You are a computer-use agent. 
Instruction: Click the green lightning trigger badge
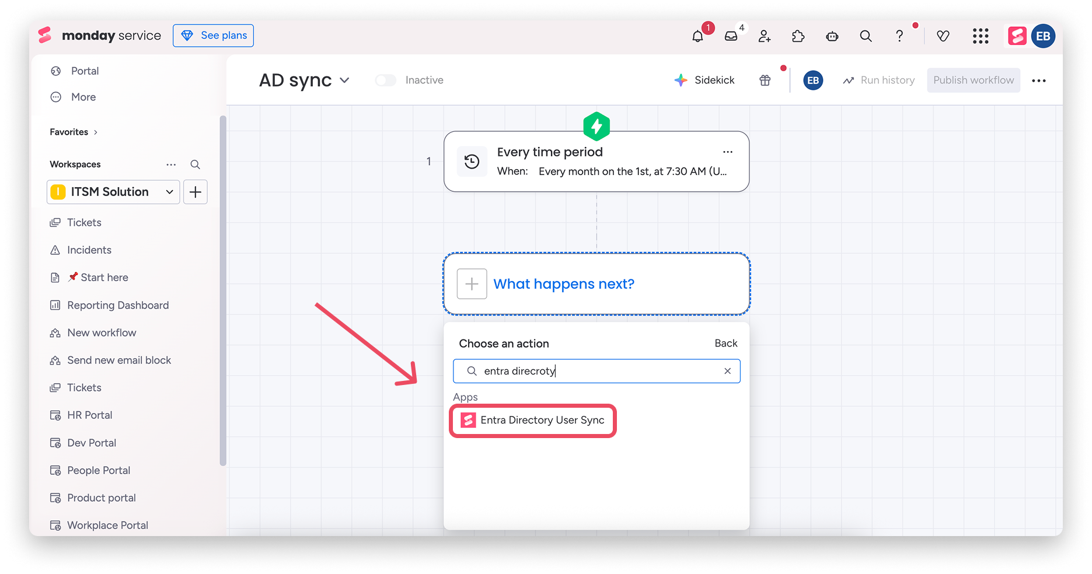point(596,126)
